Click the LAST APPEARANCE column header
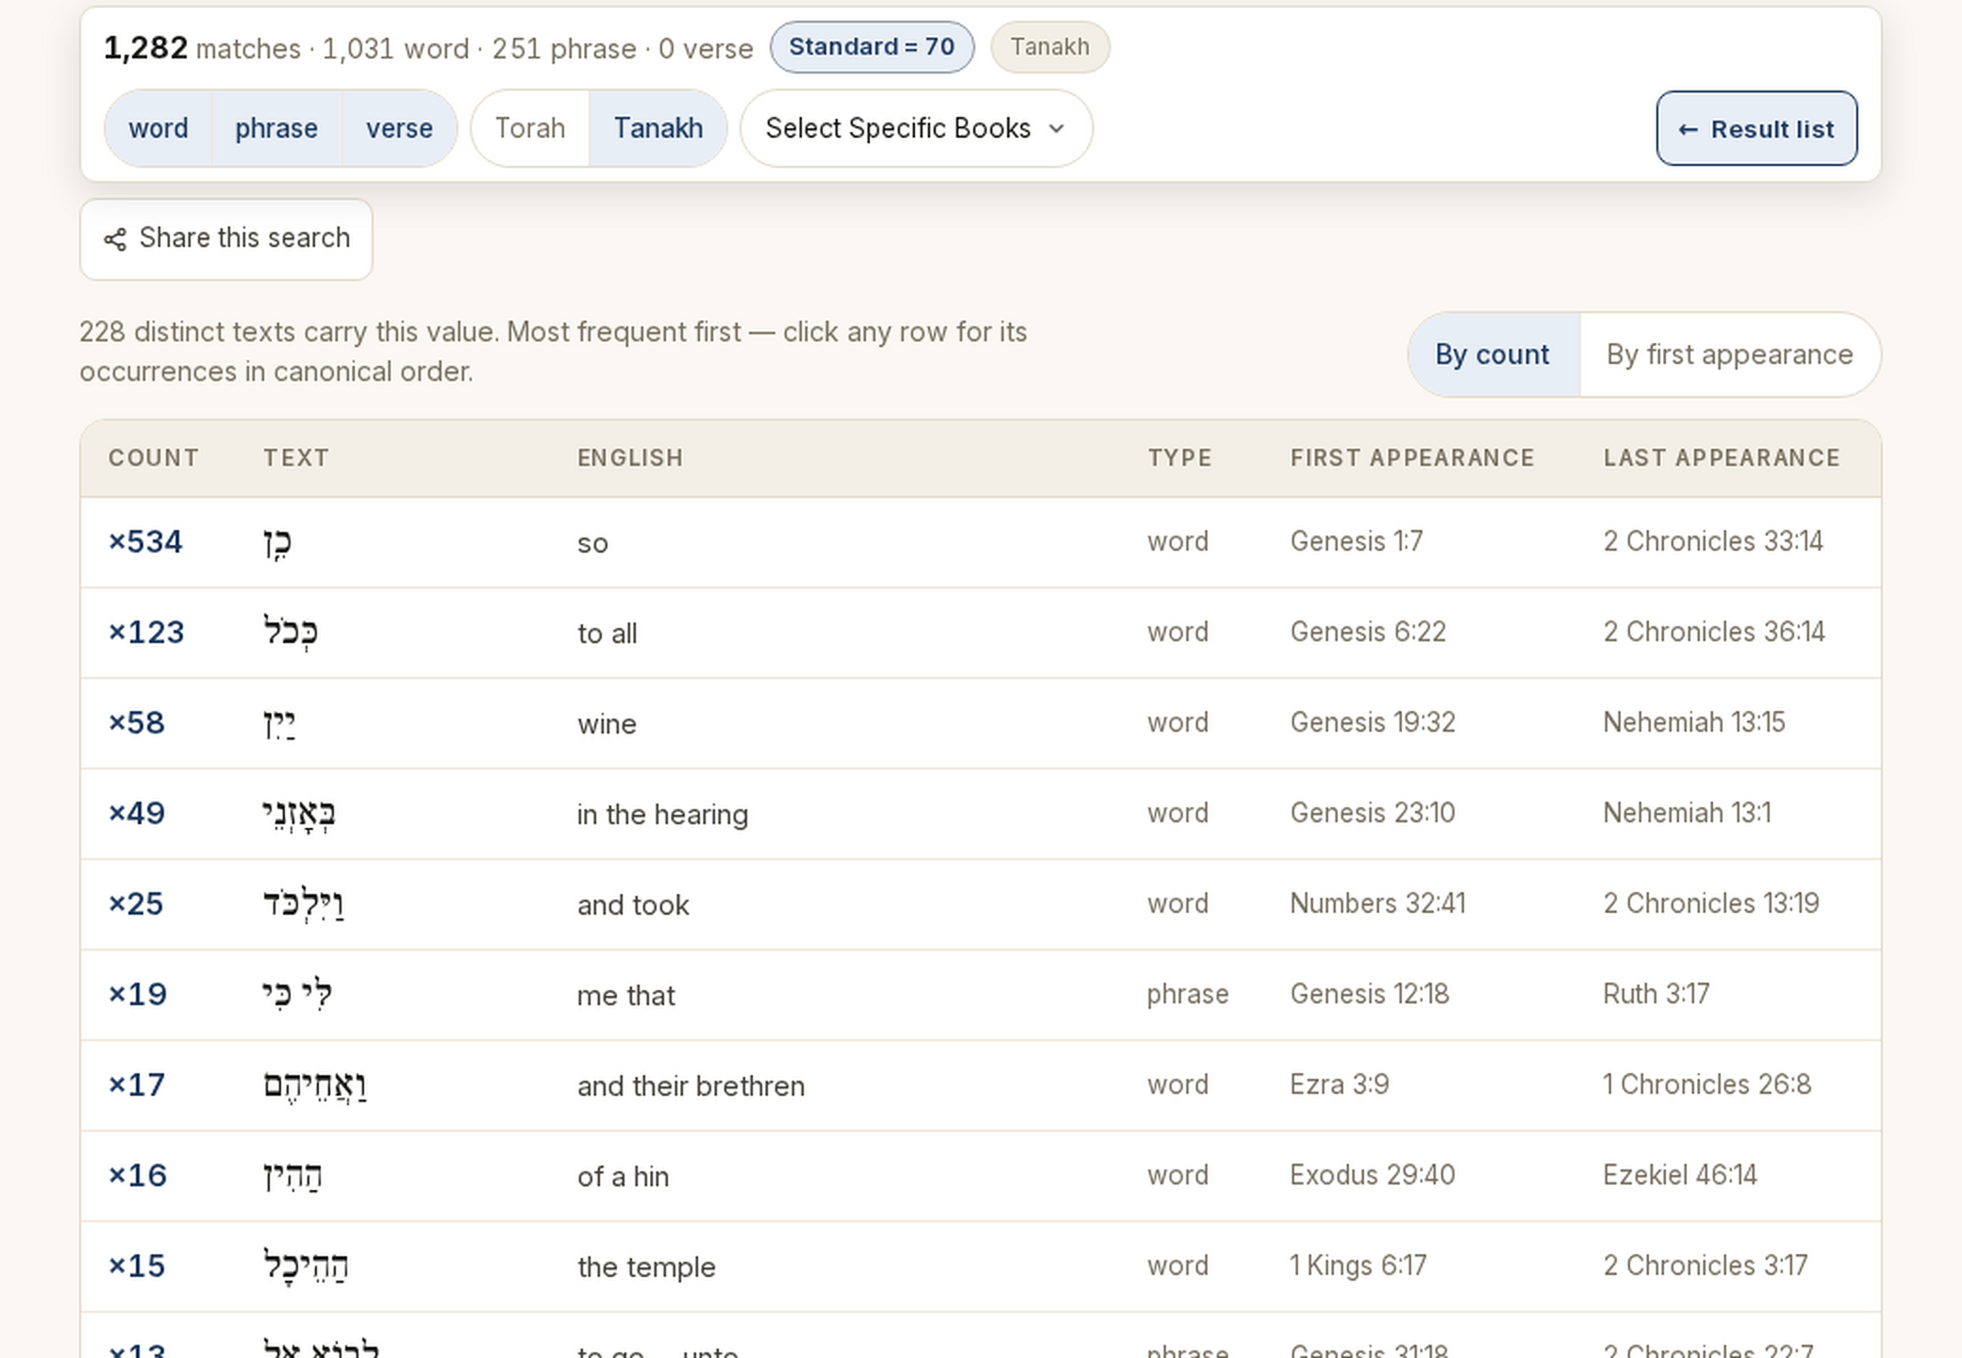The height and width of the screenshot is (1358, 1962). (1721, 458)
